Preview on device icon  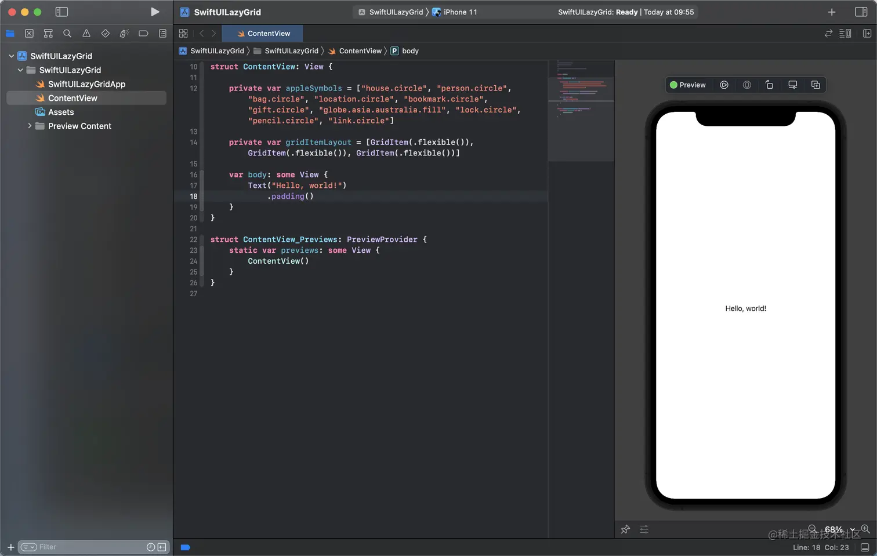pos(747,85)
